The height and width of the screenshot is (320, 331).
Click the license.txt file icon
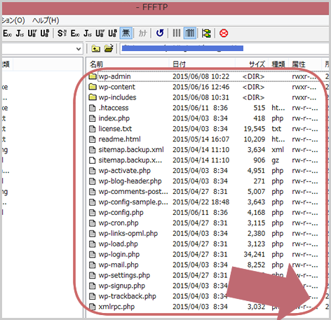click(93, 129)
